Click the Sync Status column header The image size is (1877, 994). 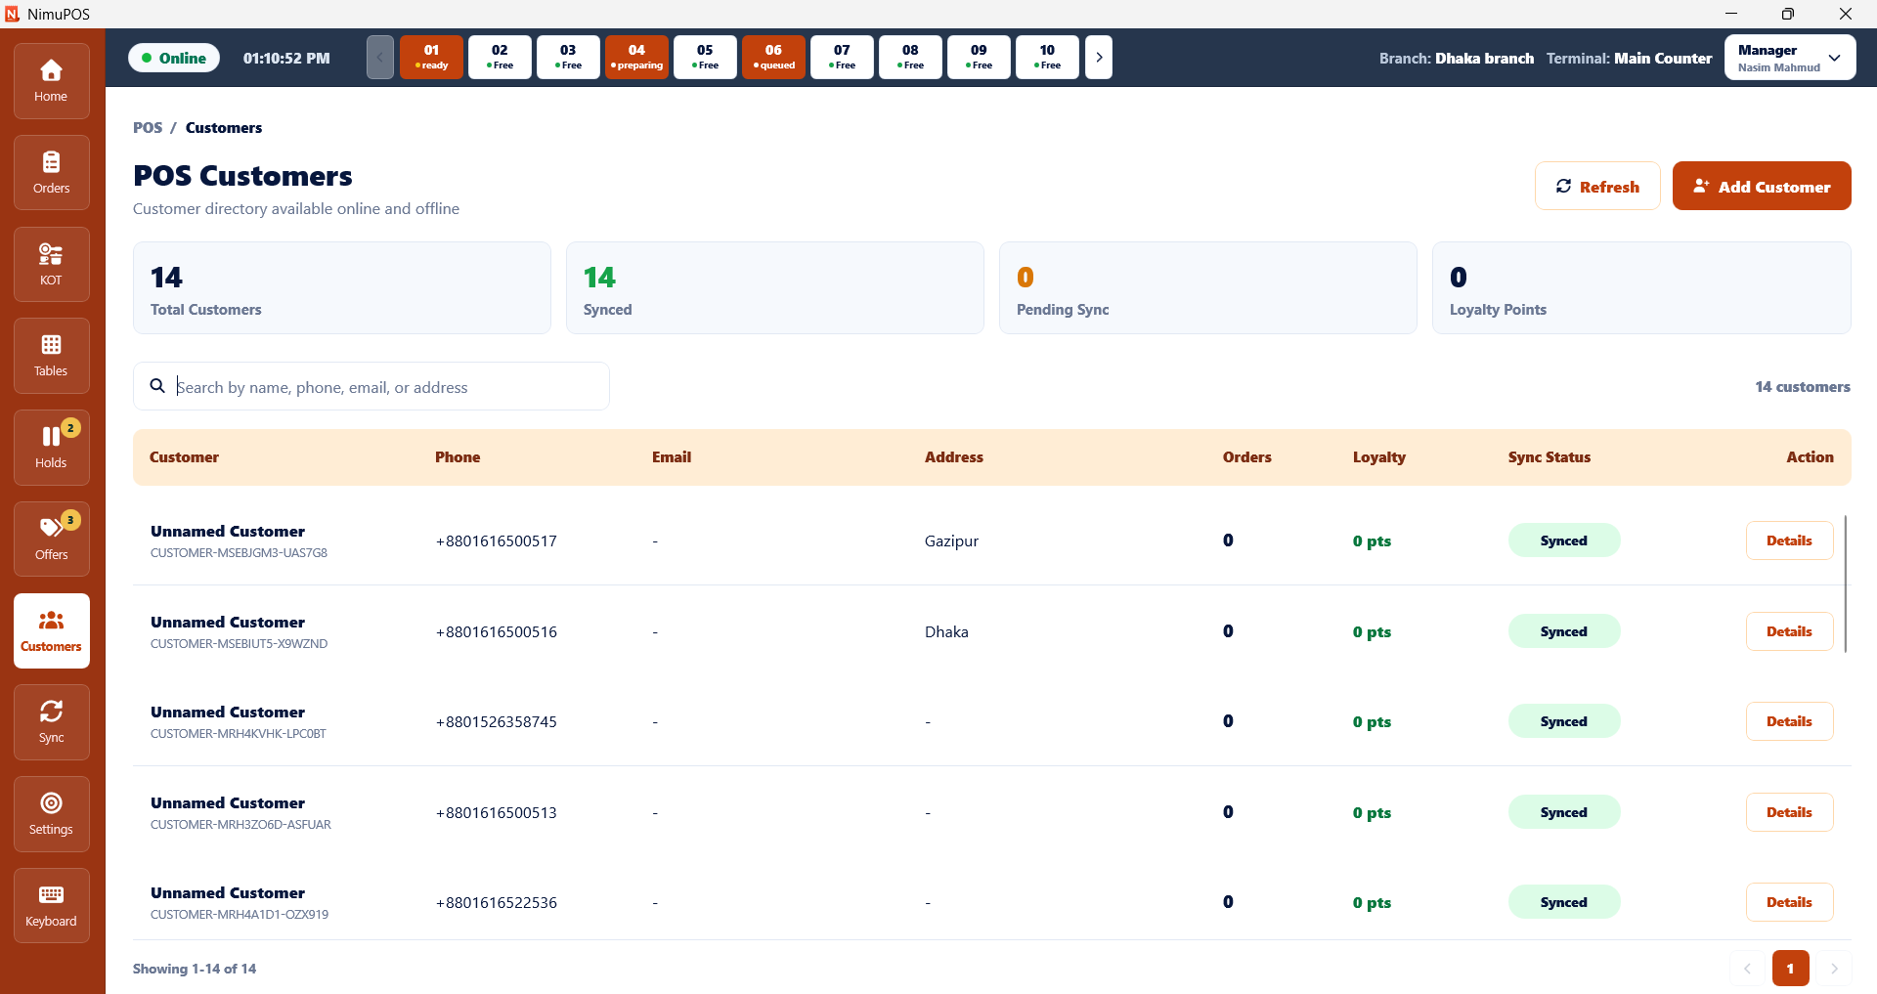(1549, 456)
